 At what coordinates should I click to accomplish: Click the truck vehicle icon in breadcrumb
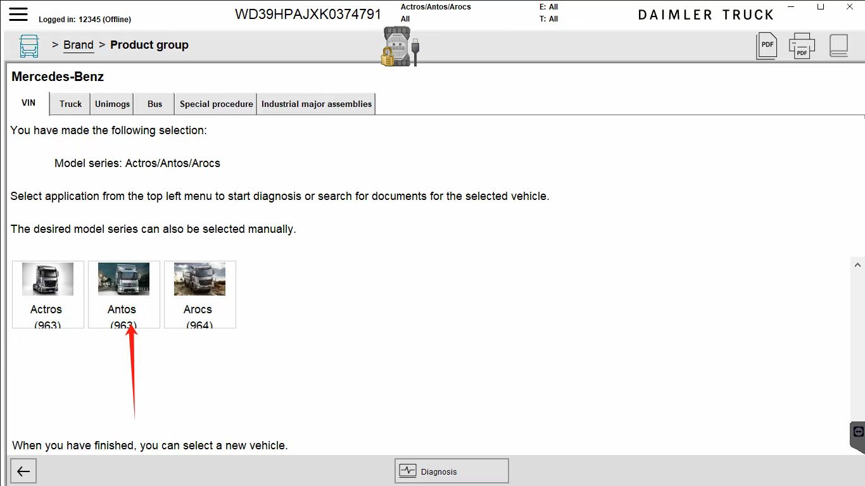(x=29, y=46)
